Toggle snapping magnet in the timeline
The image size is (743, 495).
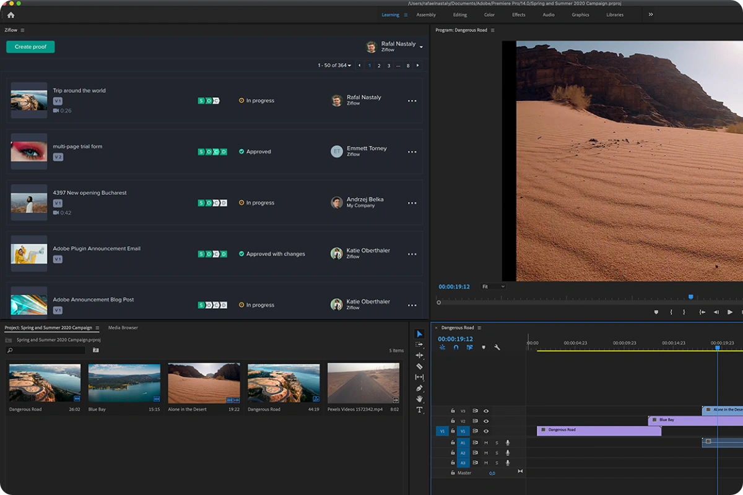(456, 348)
